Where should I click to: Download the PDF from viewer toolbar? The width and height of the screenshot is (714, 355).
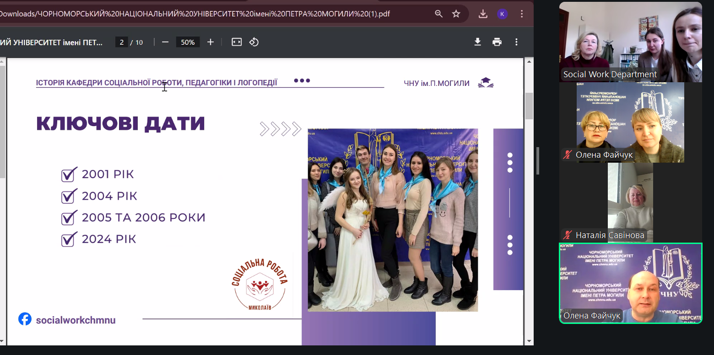477,42
